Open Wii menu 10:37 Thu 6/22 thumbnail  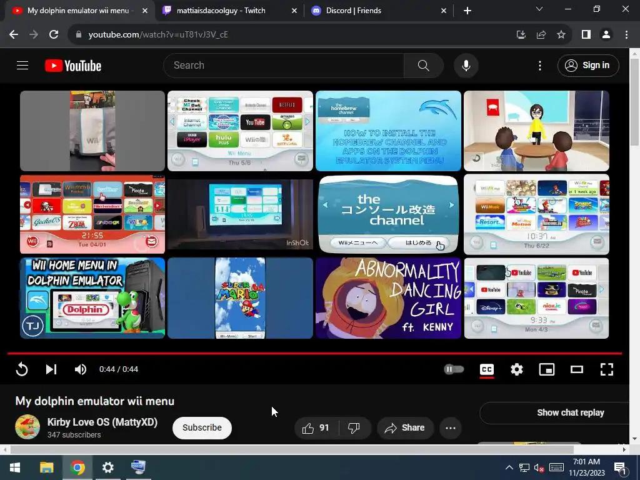pyautogui.click(x=536, y=215)
